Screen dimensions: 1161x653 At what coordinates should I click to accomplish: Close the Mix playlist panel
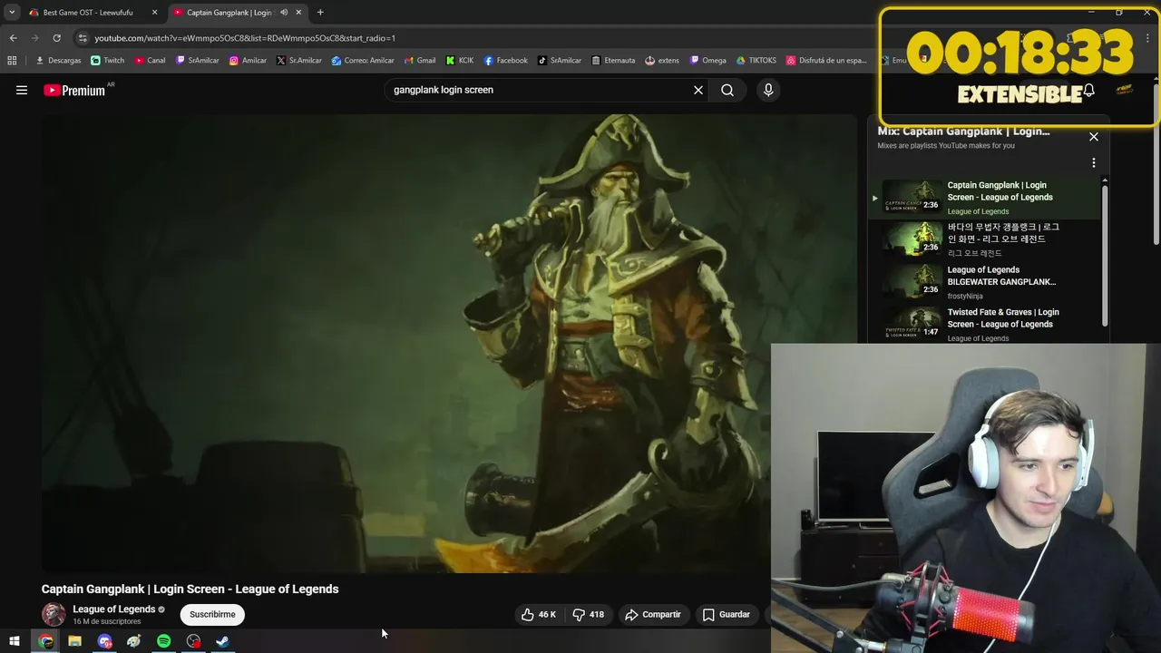[x=1094, y=137]
